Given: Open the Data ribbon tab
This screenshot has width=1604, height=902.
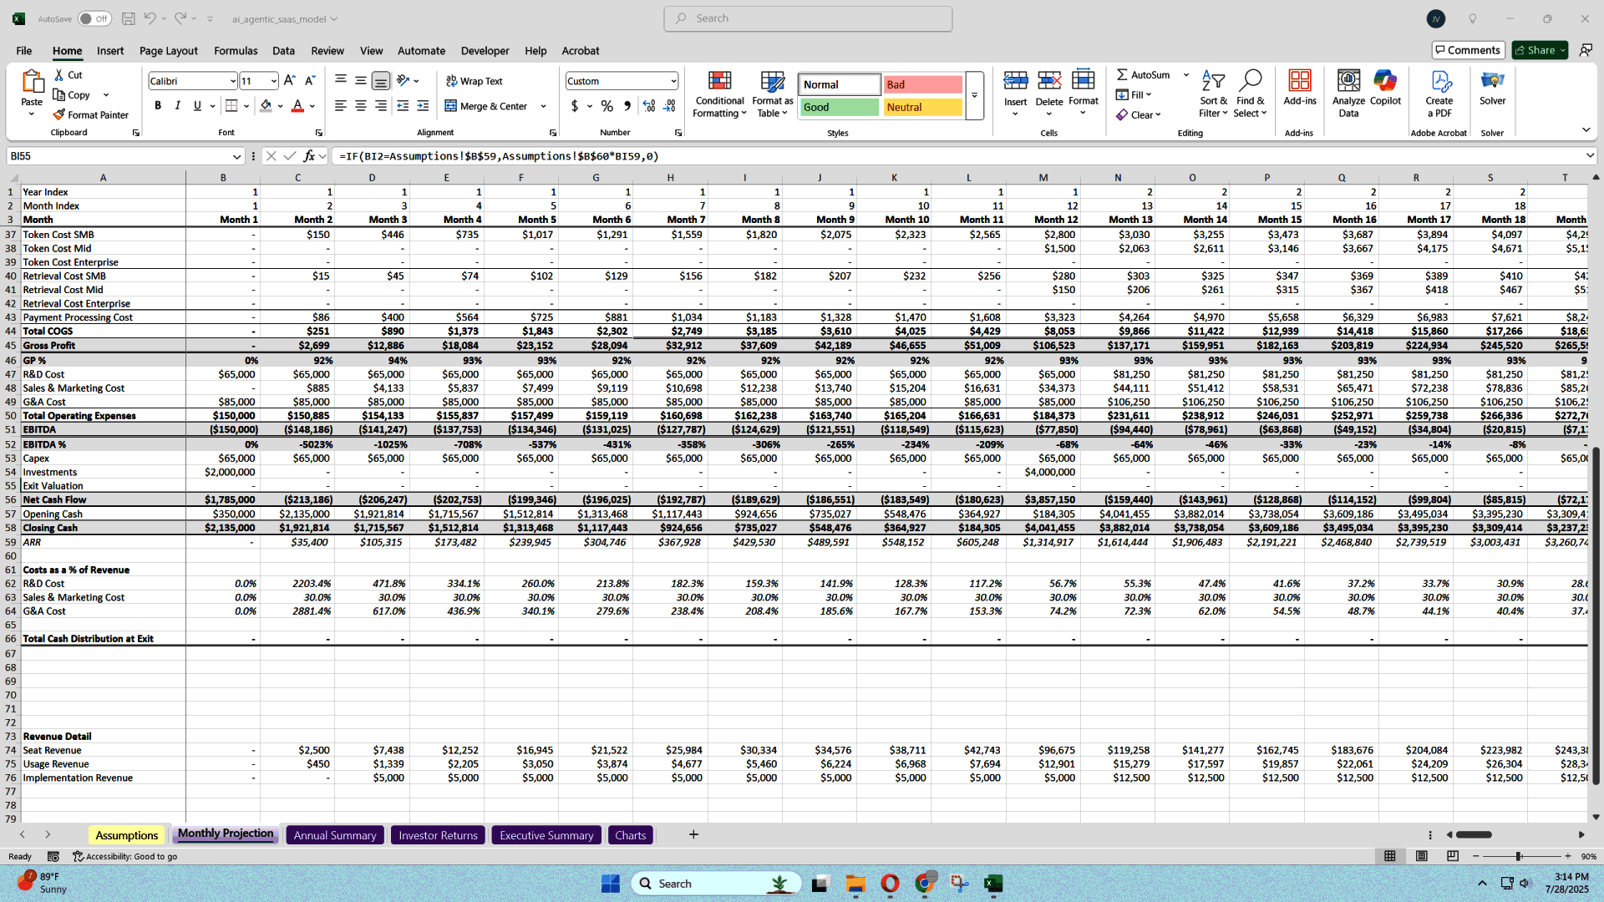Looking at the screenshot, I should [x=283, y=50].
